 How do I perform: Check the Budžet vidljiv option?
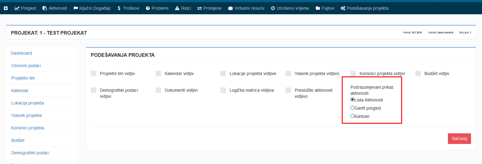[x=418, y=73]
